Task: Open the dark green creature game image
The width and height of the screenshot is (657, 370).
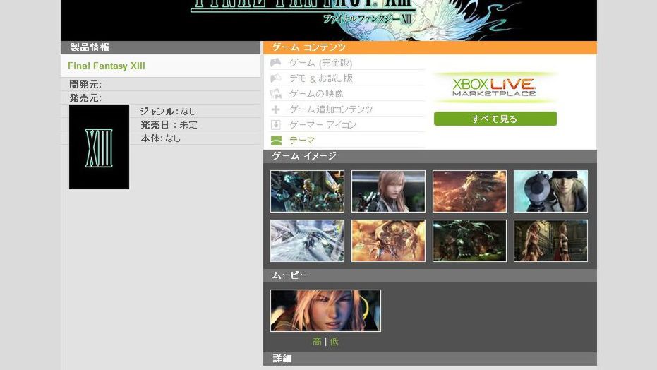Action: [x=470, y=241]
